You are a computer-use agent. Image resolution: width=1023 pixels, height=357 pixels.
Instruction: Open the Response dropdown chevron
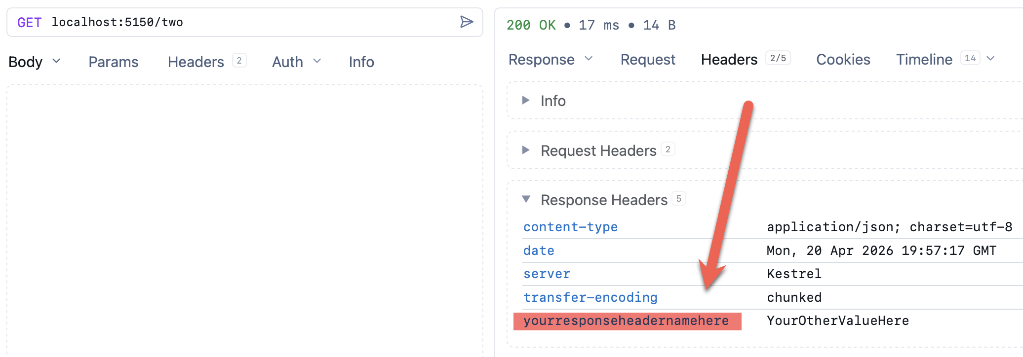(589, 59)
